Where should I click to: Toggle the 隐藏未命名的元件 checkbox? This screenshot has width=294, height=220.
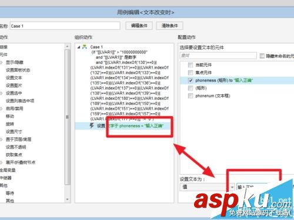262,56
